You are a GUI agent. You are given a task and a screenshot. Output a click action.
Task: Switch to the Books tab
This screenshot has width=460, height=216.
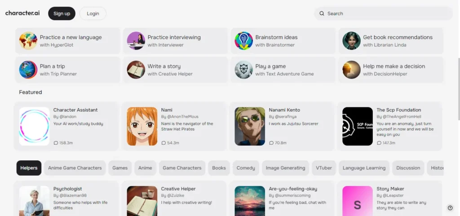219,168
